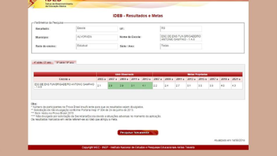Click the green 2009 observed value cell
Viewport: 277px width, 156px height.
pyautogui.click(x=125, y=86)
